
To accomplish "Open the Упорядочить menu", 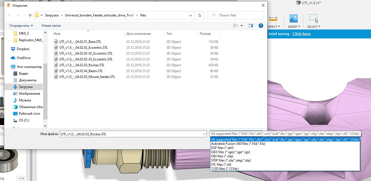I will pyautogui.click(x=21, y=26).
